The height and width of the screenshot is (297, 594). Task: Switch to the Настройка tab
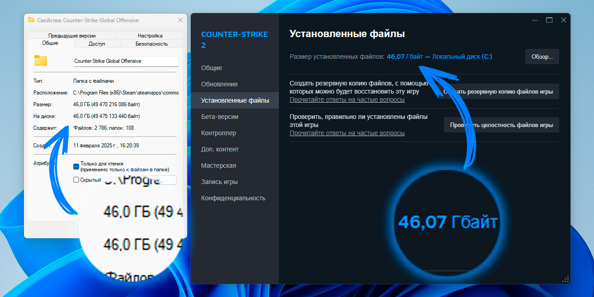pyautogui.click(x=150, y=36)
